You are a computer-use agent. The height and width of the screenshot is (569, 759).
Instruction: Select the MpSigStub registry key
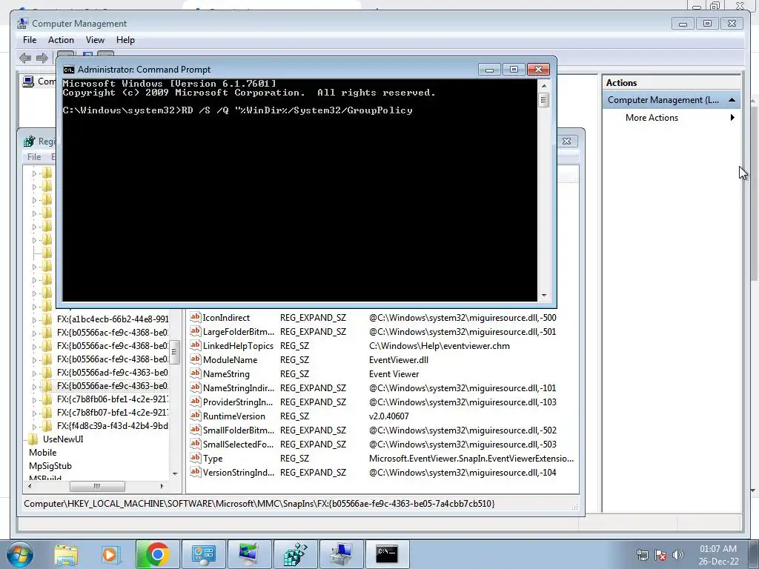pos(50,466)
